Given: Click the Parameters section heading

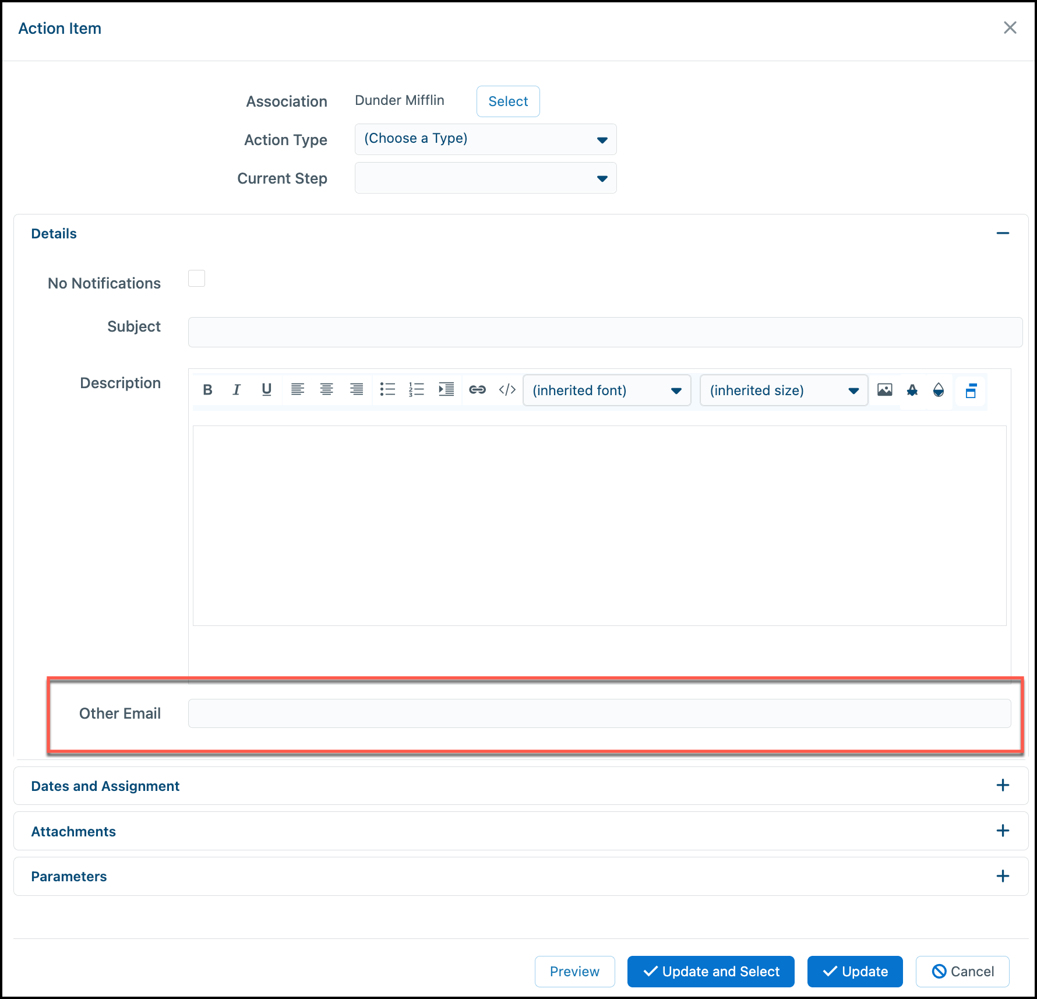Looking at the screenshot, I should click(69, 877).
